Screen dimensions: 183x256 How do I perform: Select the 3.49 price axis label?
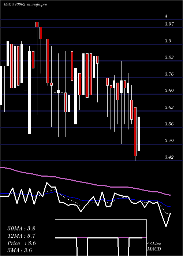coord(169,140)
